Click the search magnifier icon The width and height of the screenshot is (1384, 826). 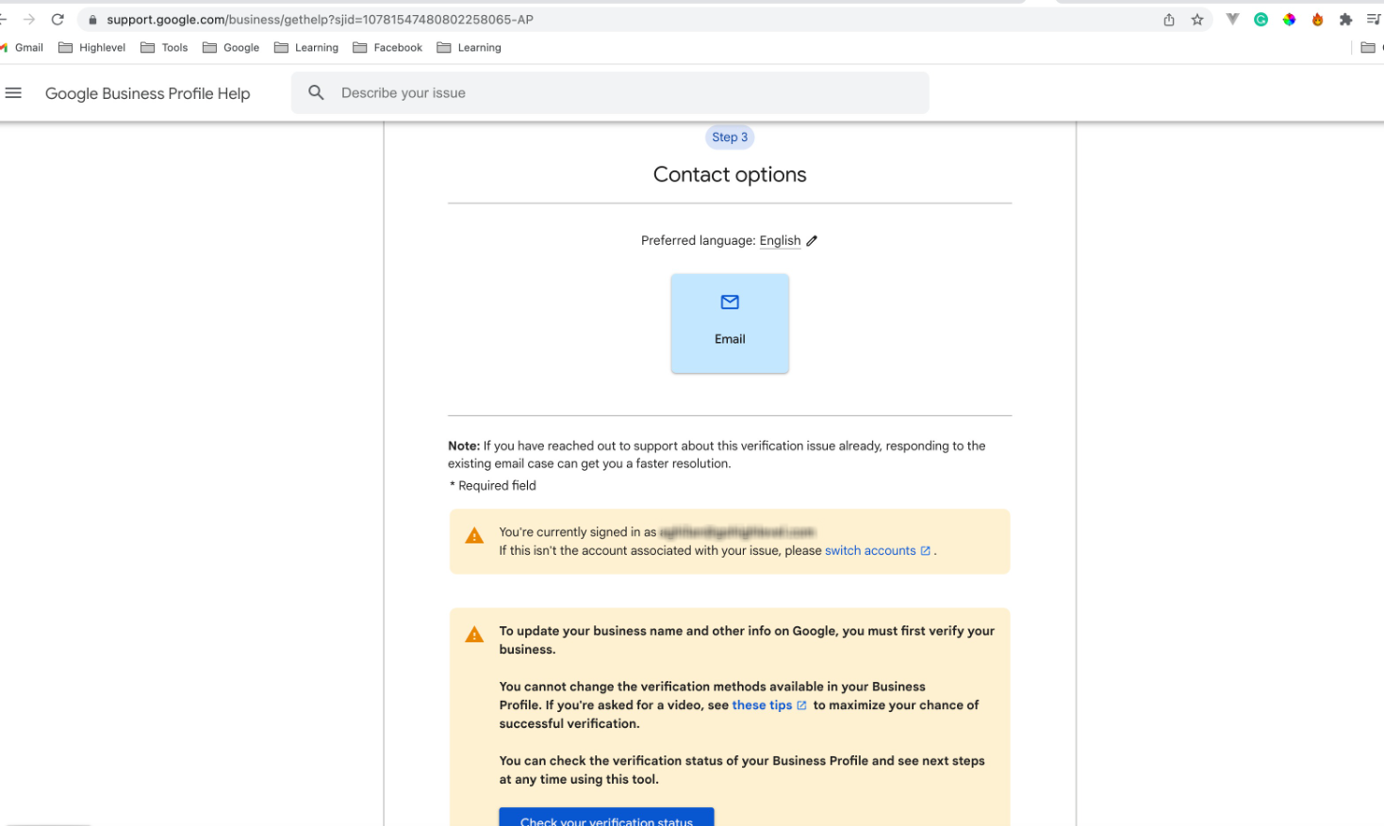click(x=317, y=92)
